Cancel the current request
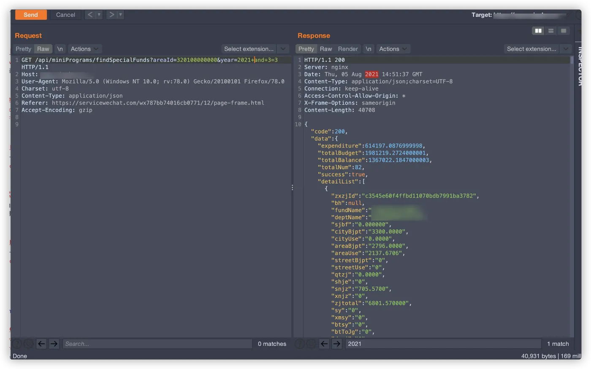Viewport: 591px width, 369px height. 65,15
